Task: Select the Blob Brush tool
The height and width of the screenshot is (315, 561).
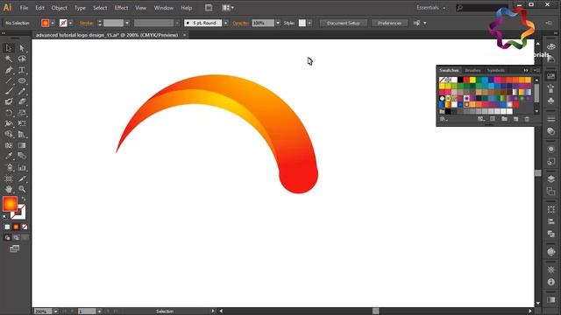Action: [9, 101]
